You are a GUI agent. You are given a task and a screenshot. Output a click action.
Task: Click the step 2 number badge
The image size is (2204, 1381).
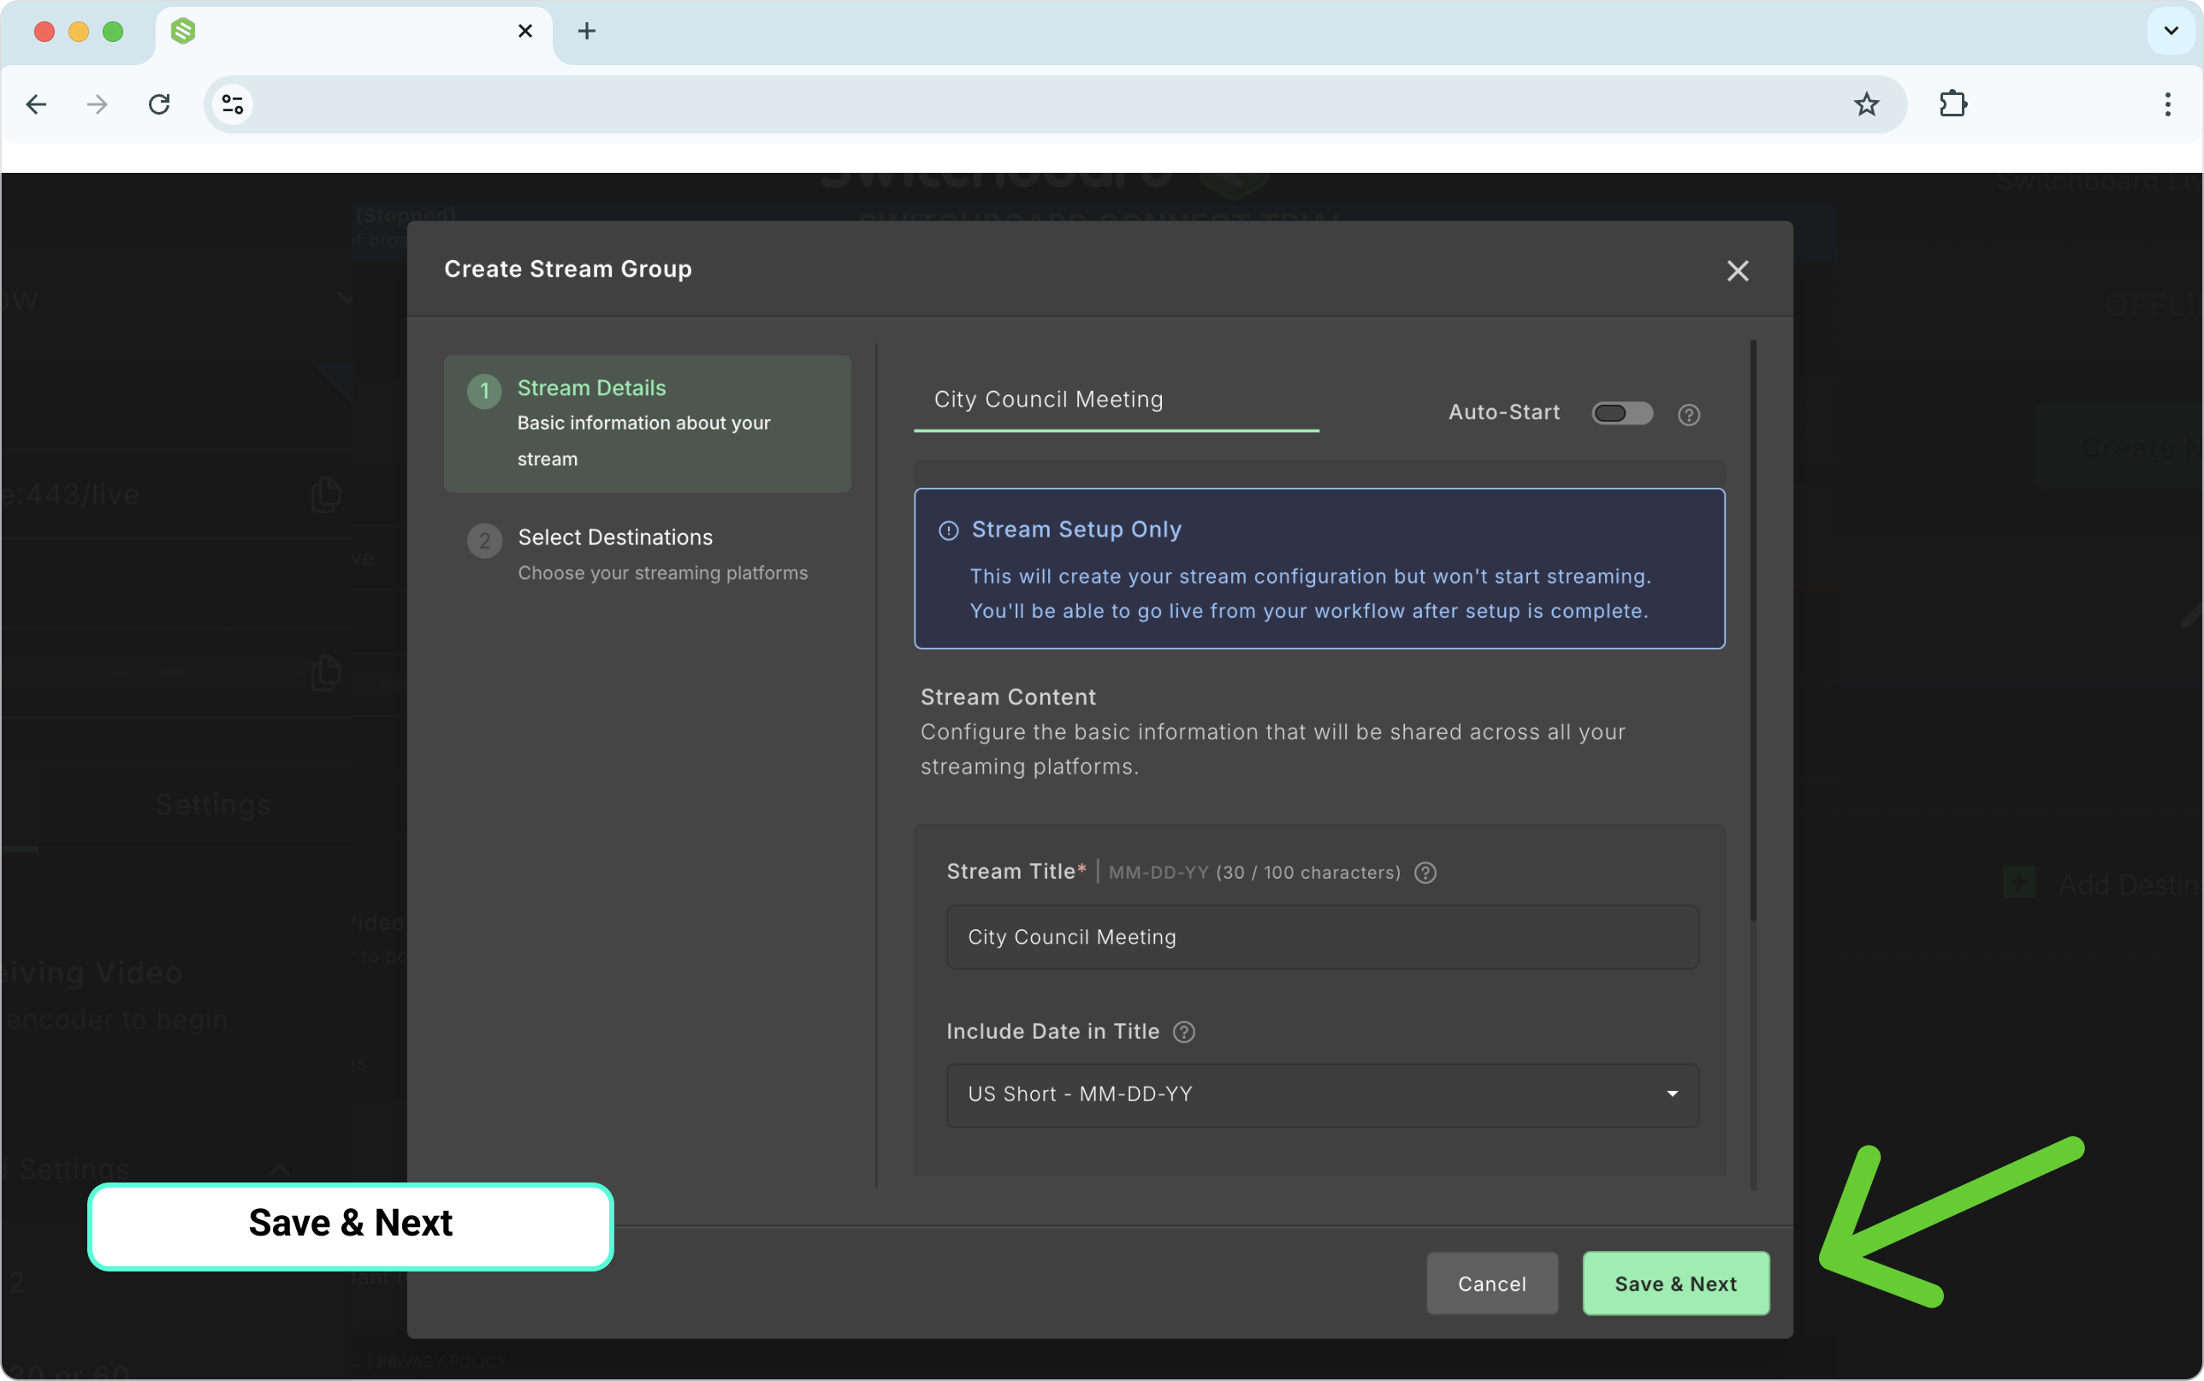pyautogui.click(x=484, y=541)
